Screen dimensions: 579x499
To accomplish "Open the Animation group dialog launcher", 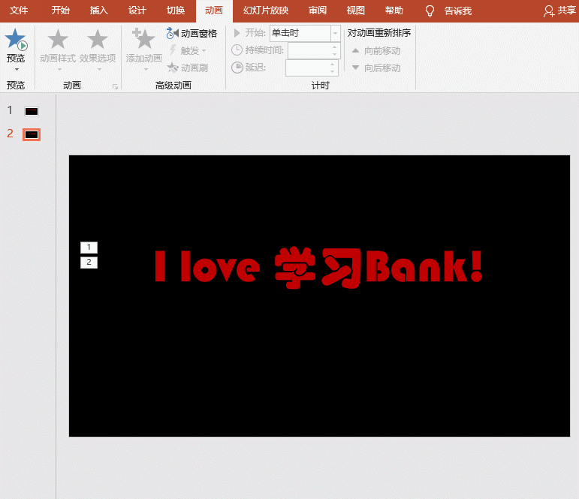I will pyautogui.click(x=115, y=86).
